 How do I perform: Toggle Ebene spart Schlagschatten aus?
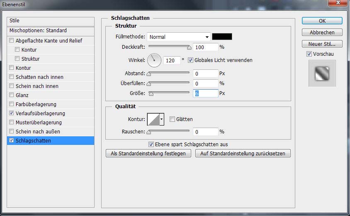[x=151, y=145]
